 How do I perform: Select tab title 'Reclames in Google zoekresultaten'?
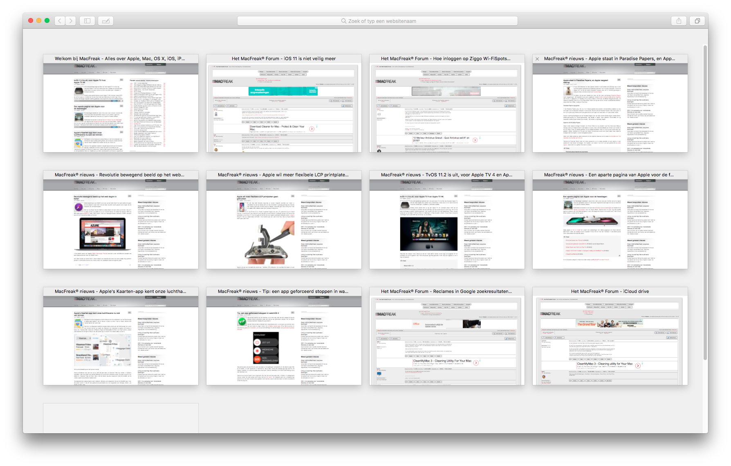[446, 291]
